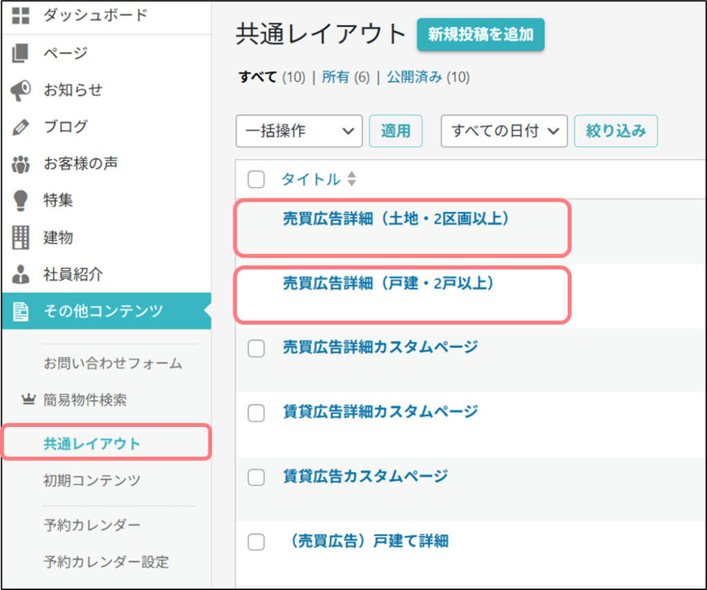The width and height of the screenshot is (707, 590).
Task: Open the 一括操作 bulk actions dropdown
Action: pyautogui.click(x=299, y=131)
